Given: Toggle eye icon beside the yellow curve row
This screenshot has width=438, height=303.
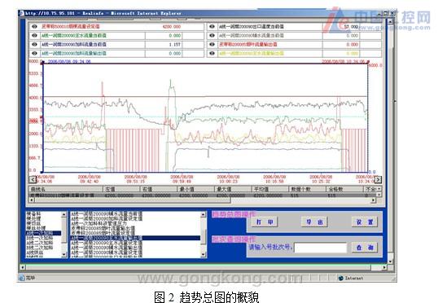Looking at the screenshot, I should click(212, 54).
